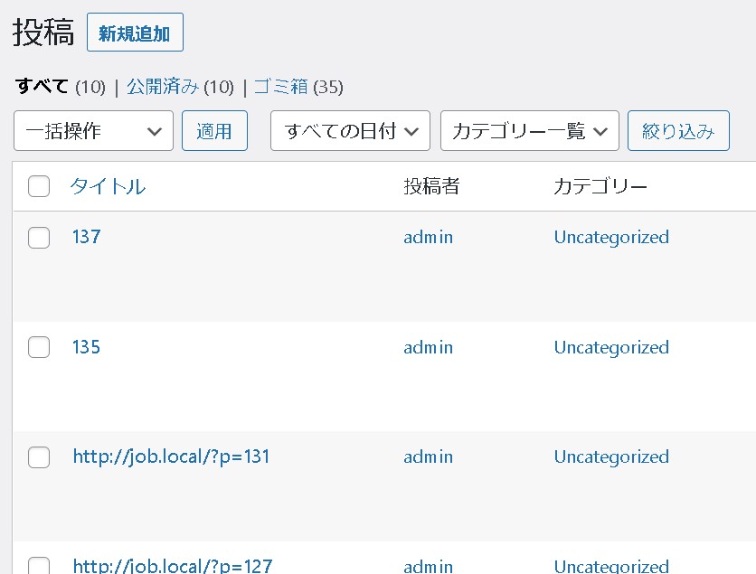
Task: Open the post titled 137
Action: coord(86,237)
